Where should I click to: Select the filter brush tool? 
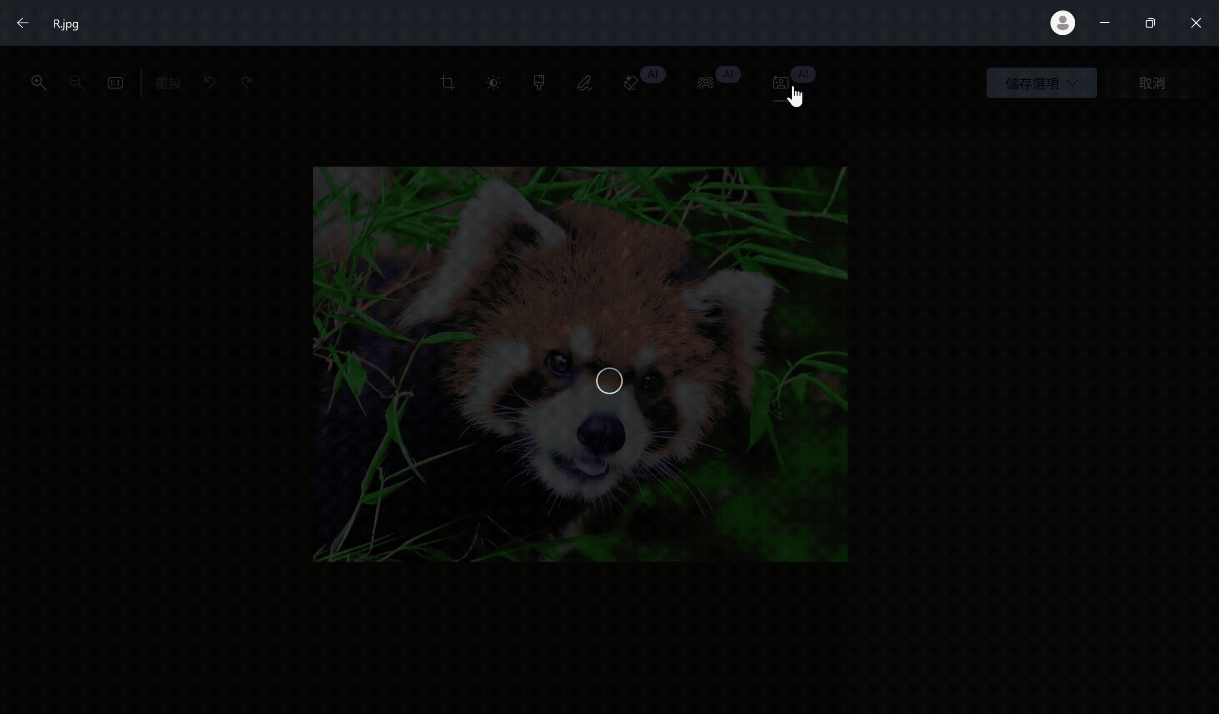click(x=539, y=83)
